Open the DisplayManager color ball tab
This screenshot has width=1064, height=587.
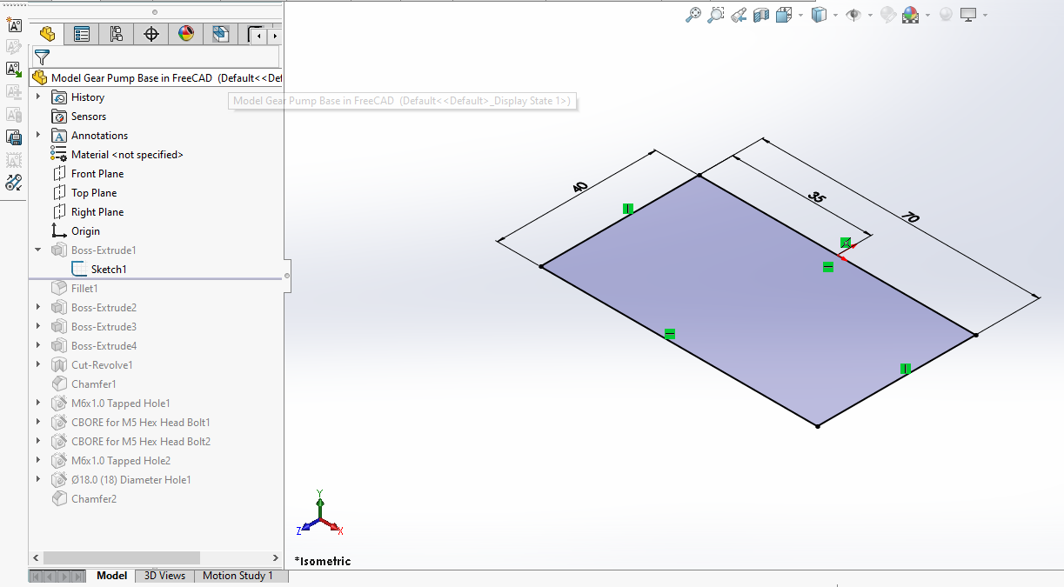point(185,35)
